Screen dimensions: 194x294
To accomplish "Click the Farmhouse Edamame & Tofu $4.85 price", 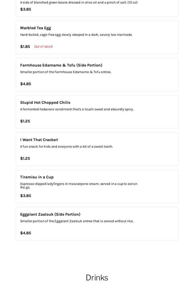I will pos(25,84).
